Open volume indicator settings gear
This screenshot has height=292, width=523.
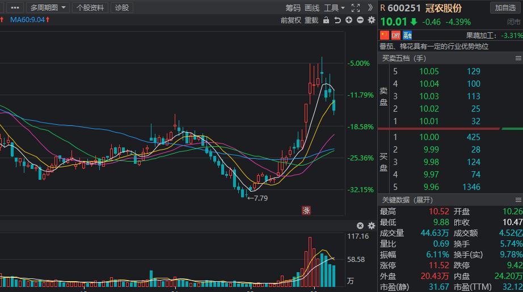click(x=372, y=226)
